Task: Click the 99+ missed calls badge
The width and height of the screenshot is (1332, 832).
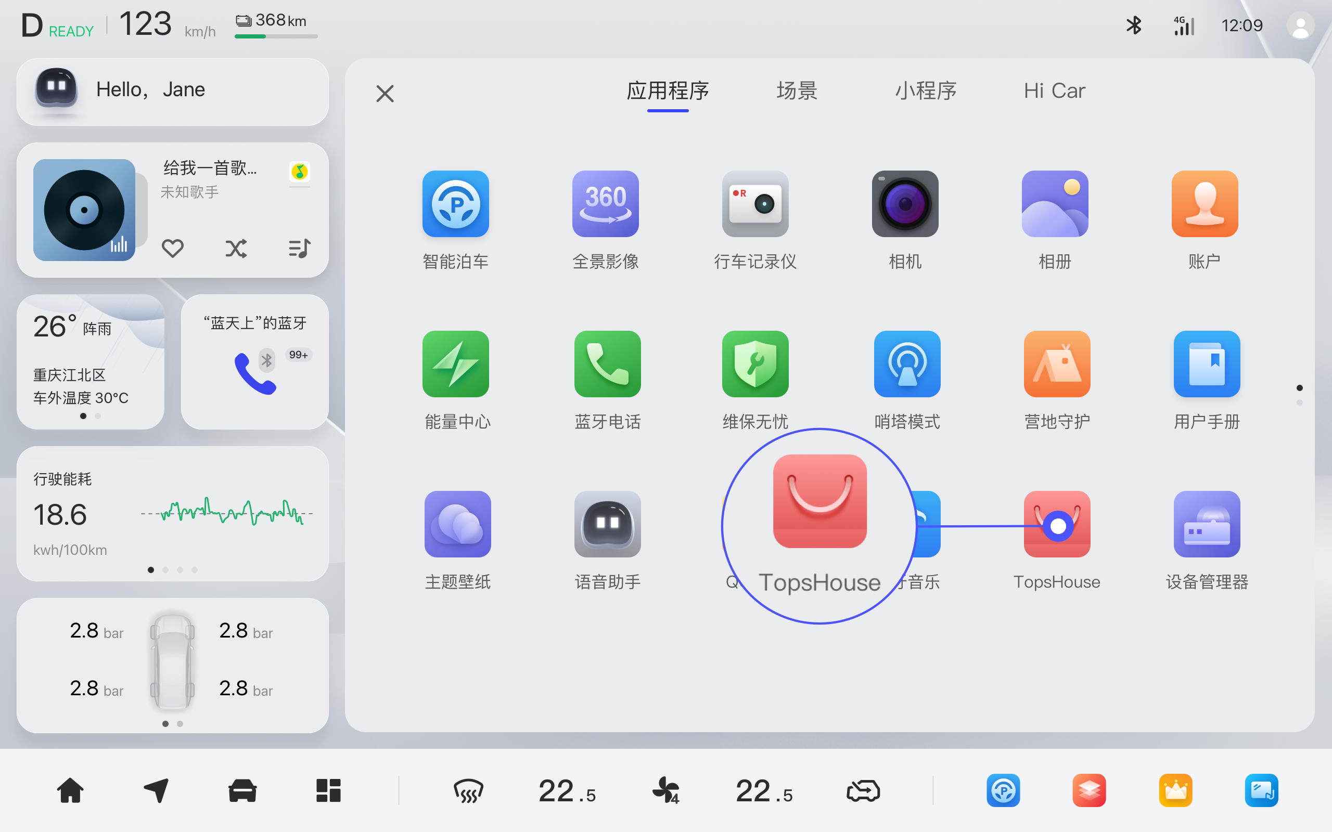Action: pyautogui.click(x=298, y=355)
